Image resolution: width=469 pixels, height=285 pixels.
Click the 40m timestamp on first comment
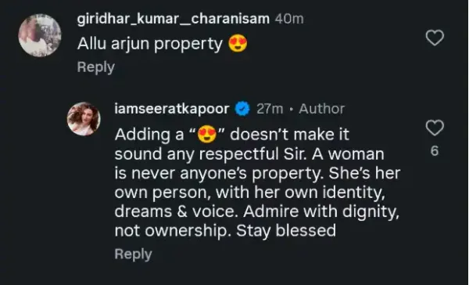[x=289, y=19]
